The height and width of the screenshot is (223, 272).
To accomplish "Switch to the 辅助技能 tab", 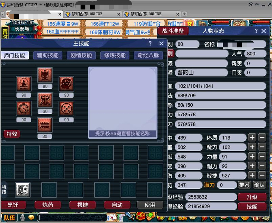I will [48, 55].
